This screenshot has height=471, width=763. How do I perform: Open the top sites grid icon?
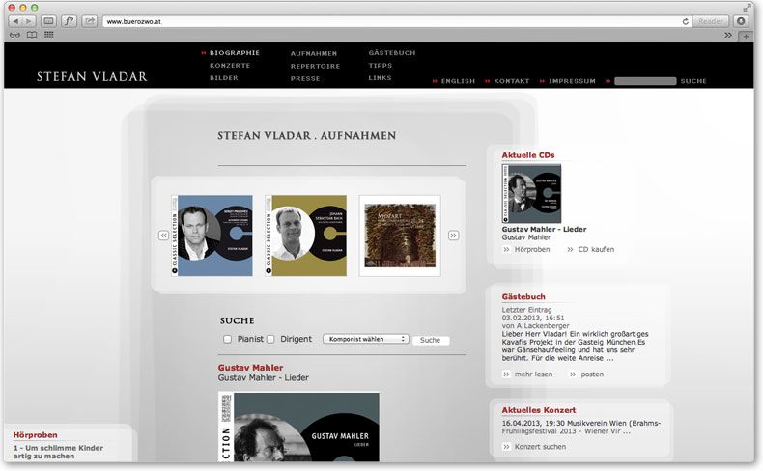click(x=48, y=35)
